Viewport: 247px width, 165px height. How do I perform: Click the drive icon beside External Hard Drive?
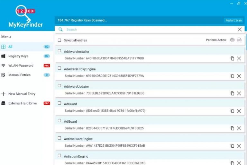pos(3,103)
